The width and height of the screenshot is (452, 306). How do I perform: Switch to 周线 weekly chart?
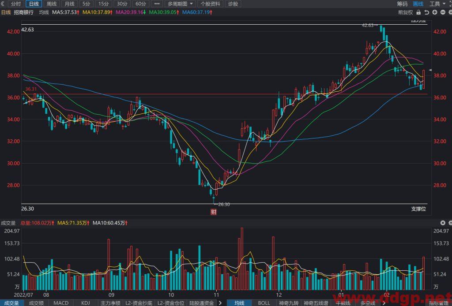click(52, 4)
